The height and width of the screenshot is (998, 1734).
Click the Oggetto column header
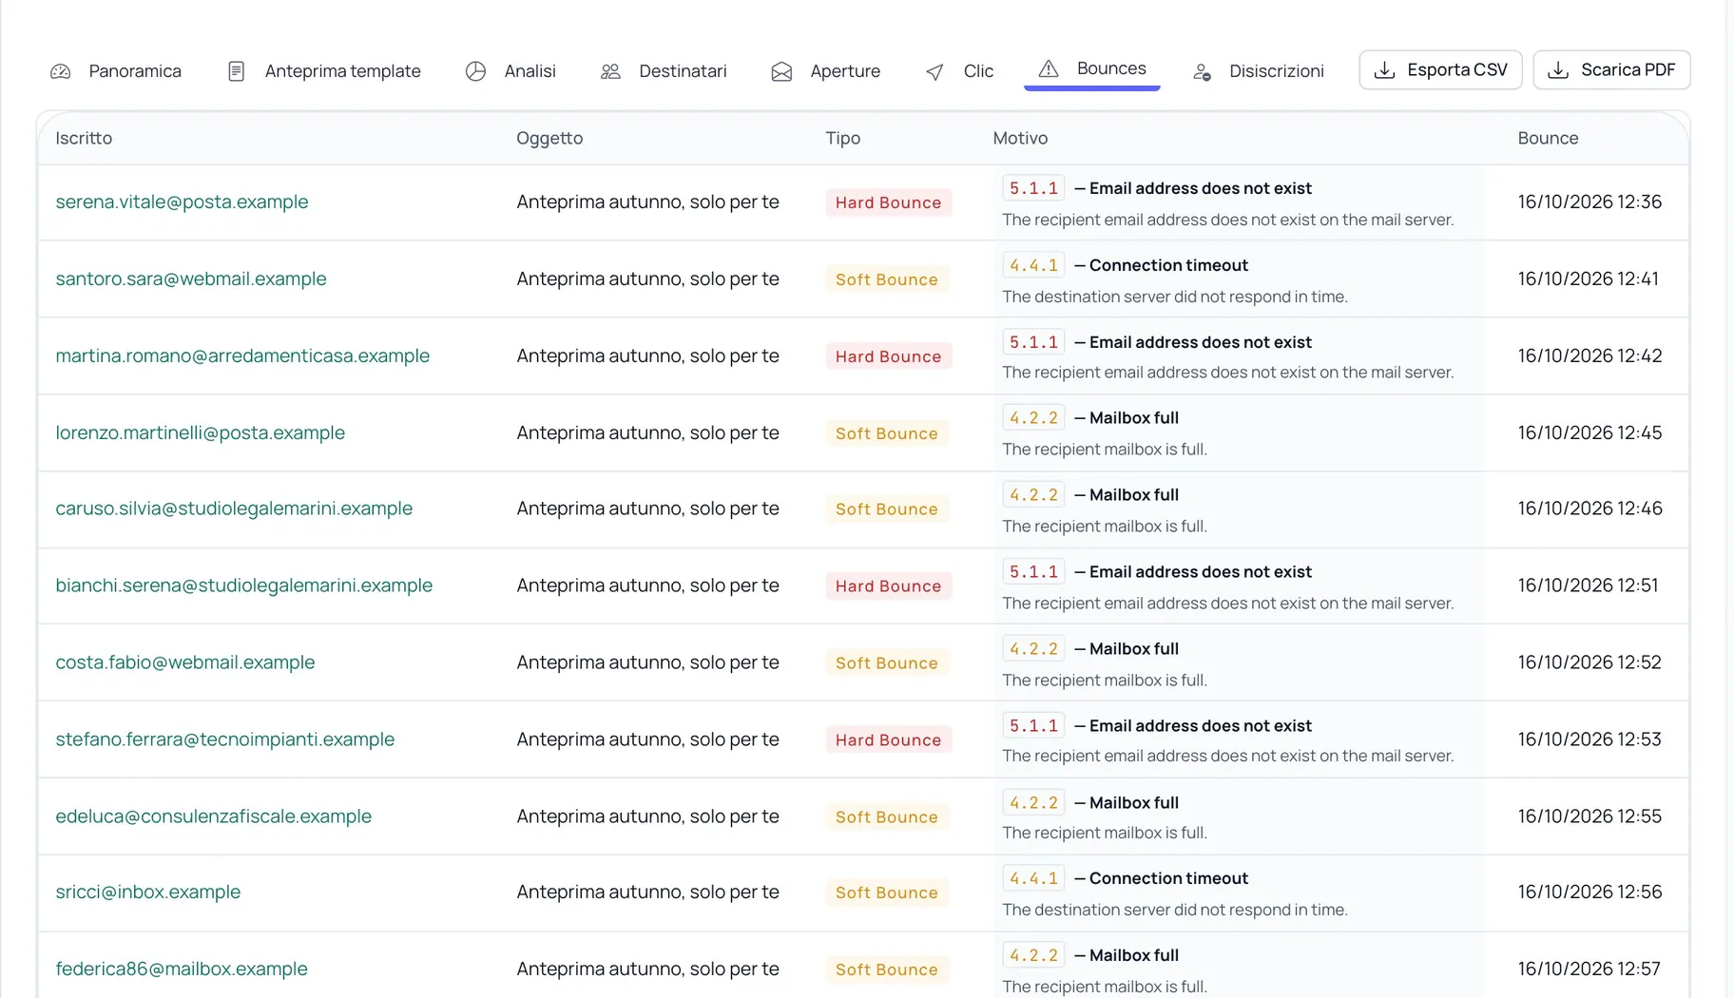(x=549, y=138)
